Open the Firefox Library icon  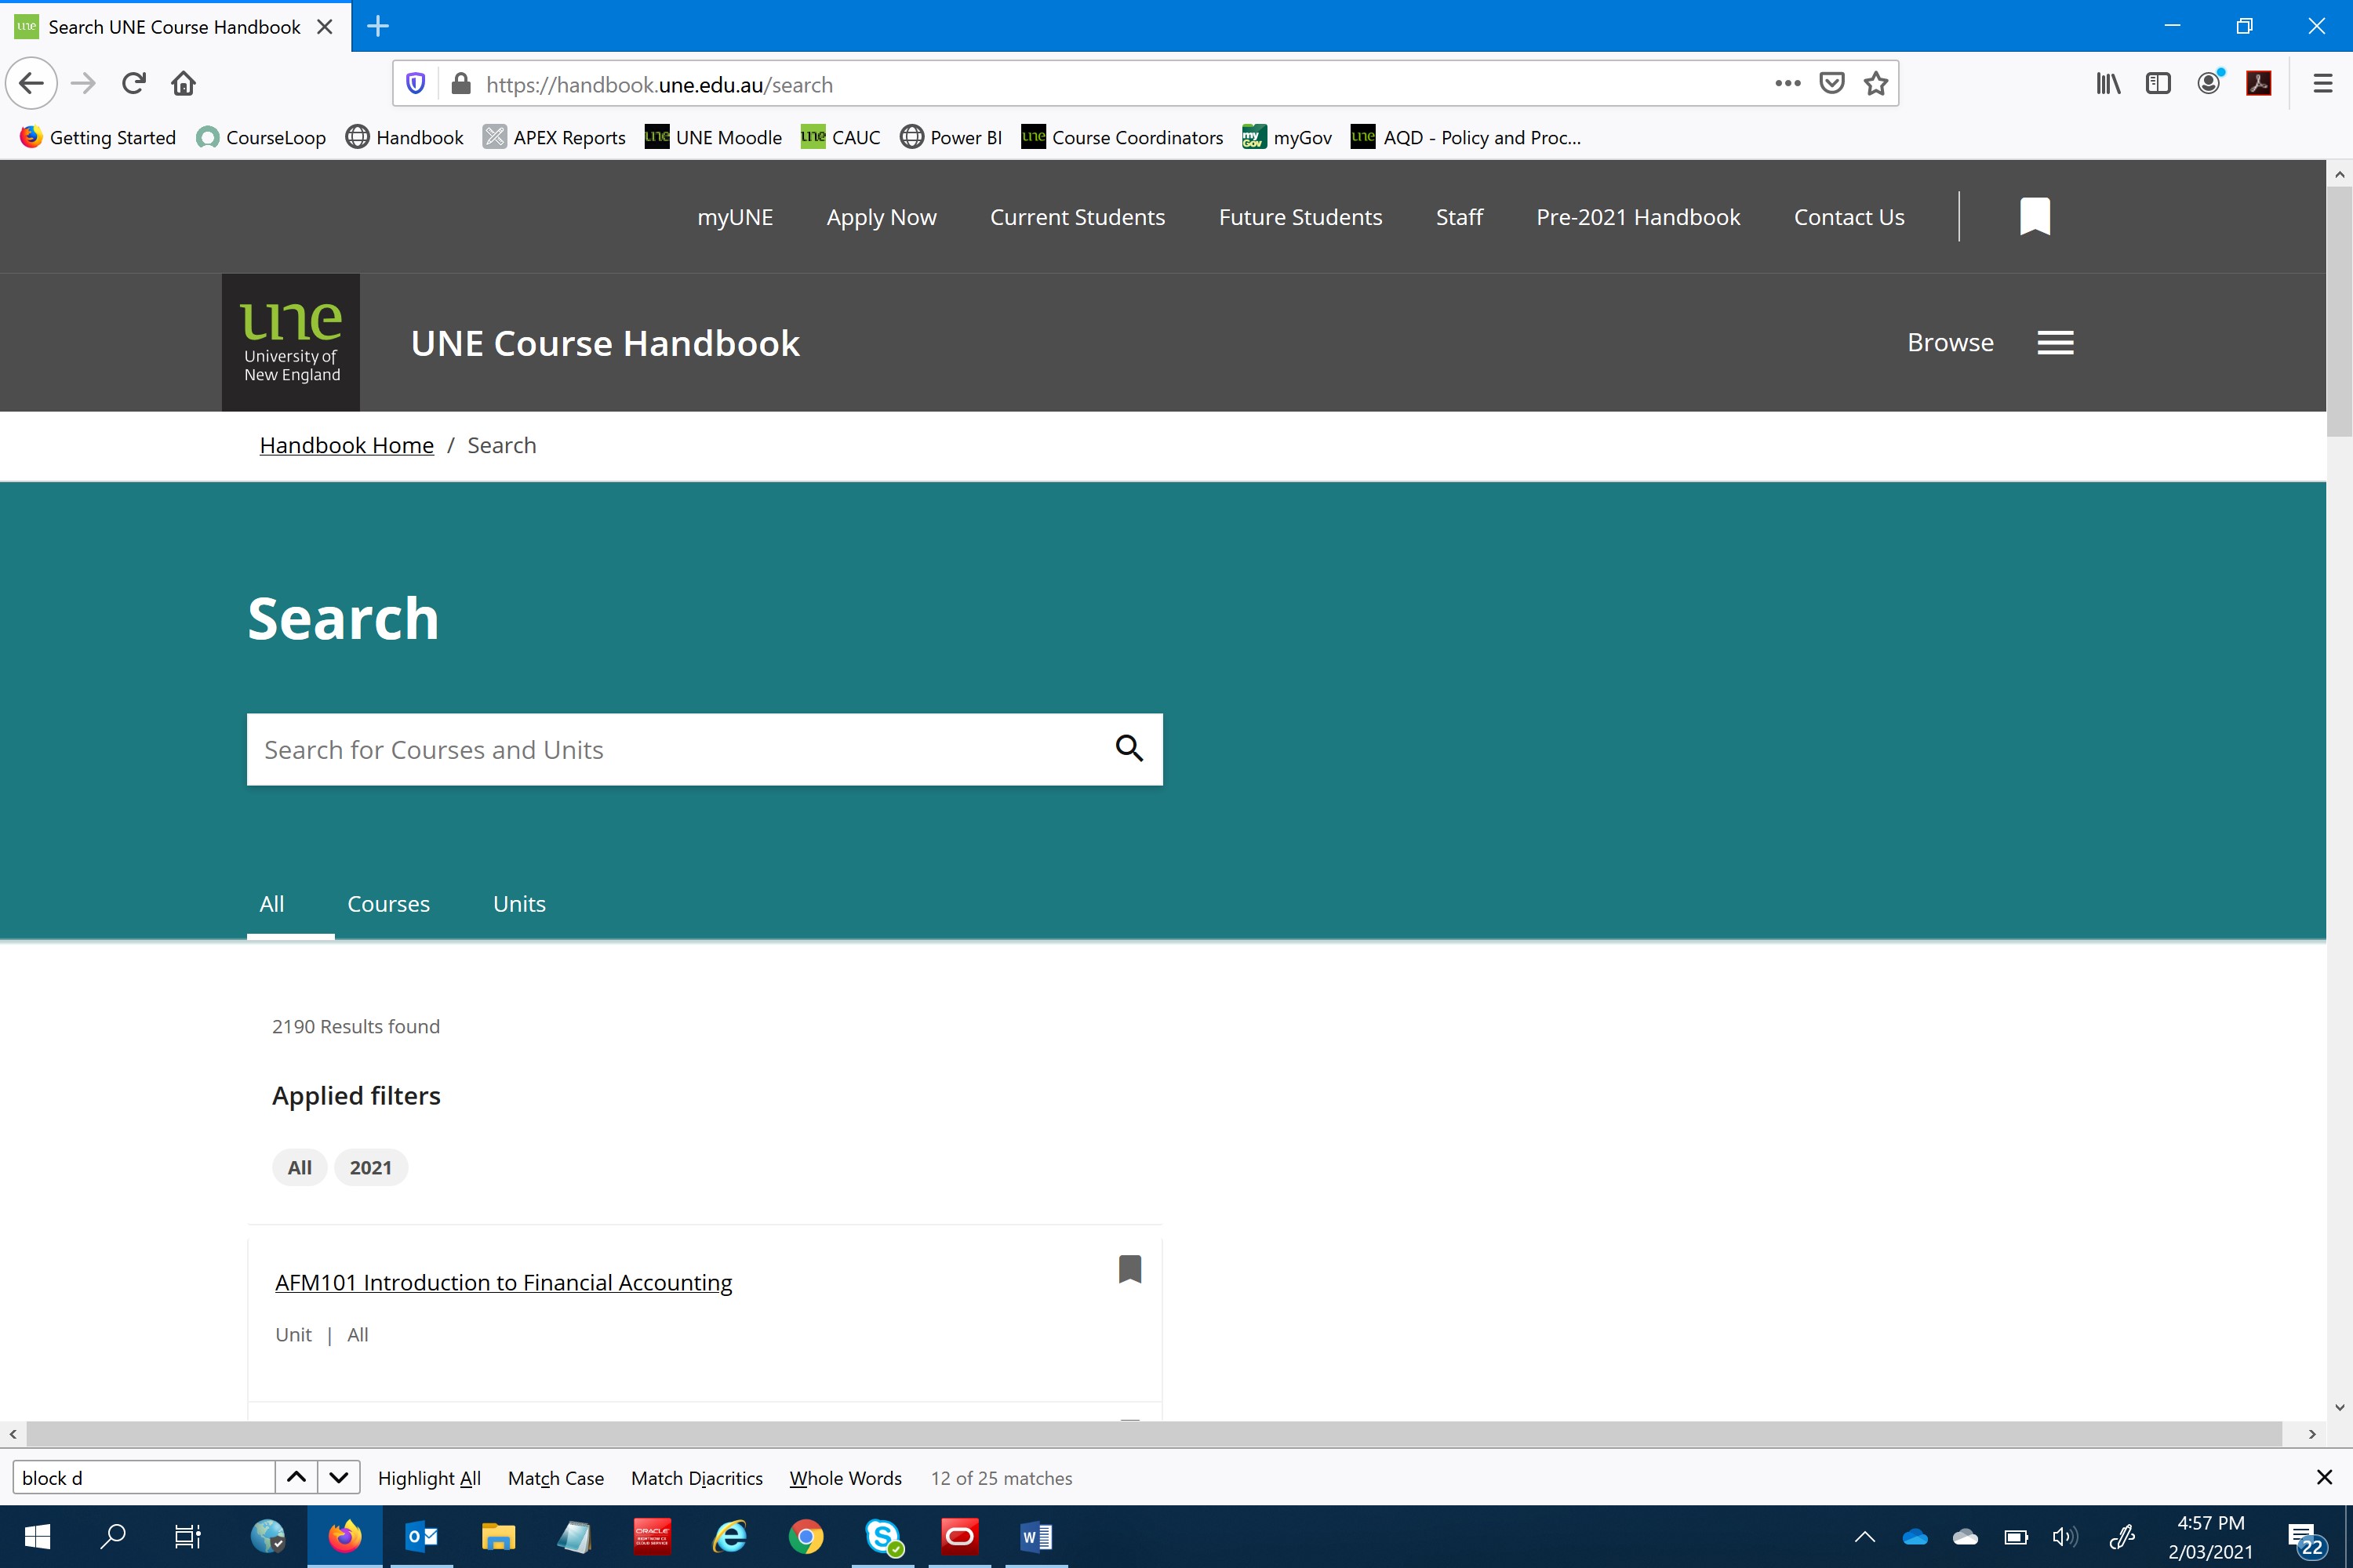pos(2108,84)
